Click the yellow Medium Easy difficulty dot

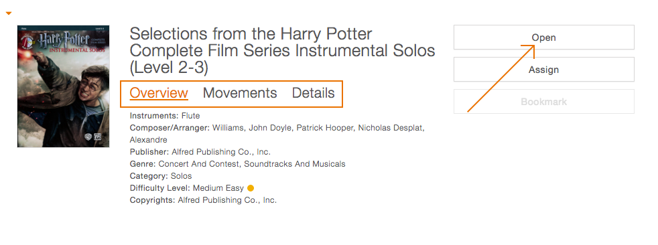251,188
